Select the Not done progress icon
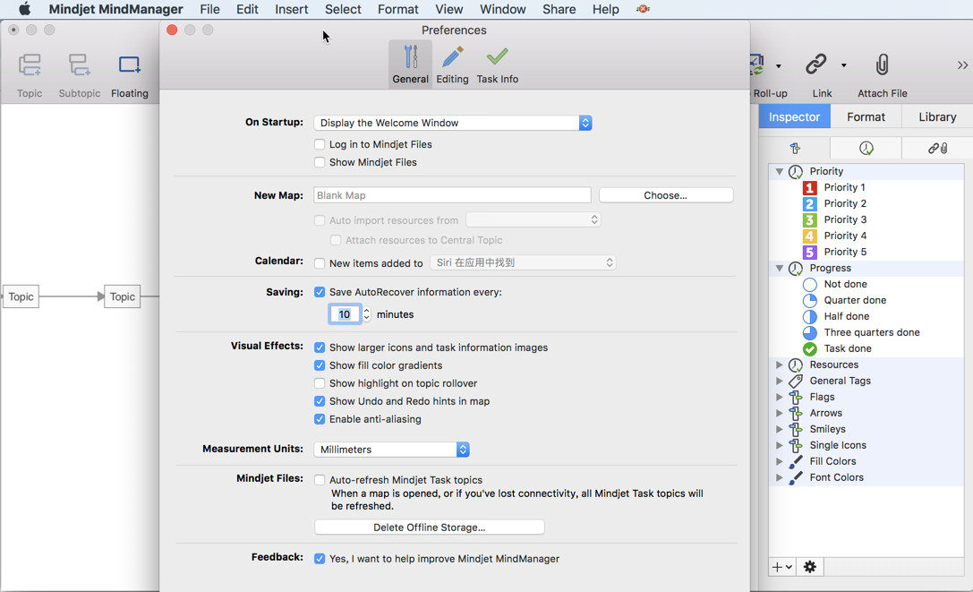This screenshot has height=592, width=973. tap(809, 285)
